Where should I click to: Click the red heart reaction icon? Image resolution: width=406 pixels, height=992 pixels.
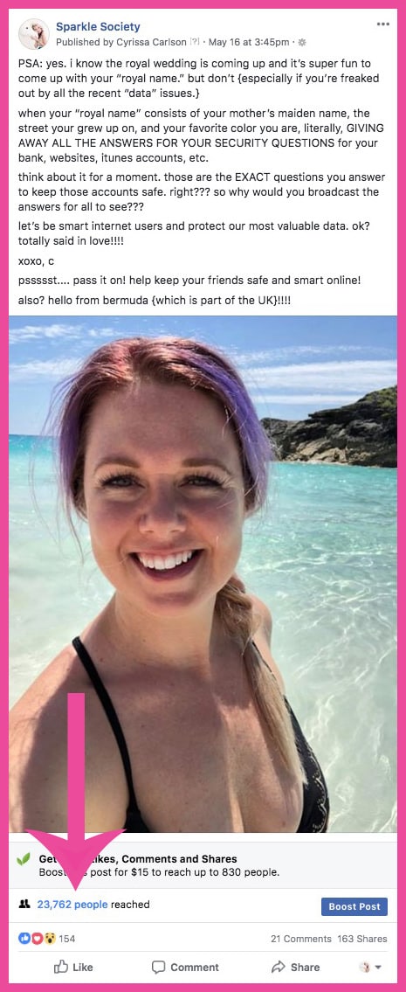click(34, 939)
